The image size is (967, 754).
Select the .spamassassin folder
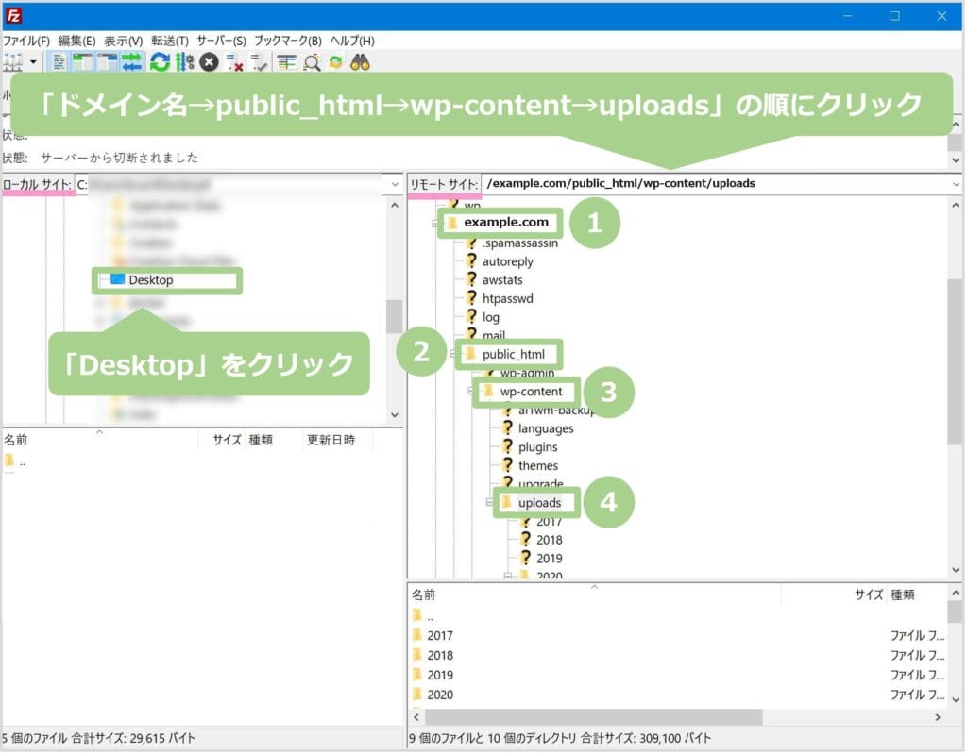[520, 243]
